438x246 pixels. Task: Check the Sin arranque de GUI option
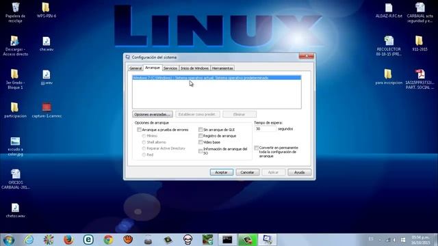pos(201,130)
